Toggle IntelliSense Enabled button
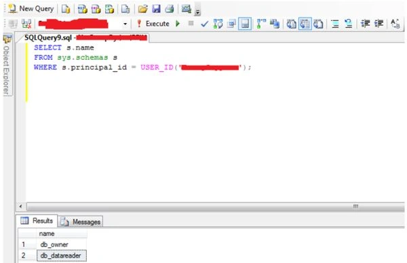The height and width of the screenshot is (263, 407). 245,24
